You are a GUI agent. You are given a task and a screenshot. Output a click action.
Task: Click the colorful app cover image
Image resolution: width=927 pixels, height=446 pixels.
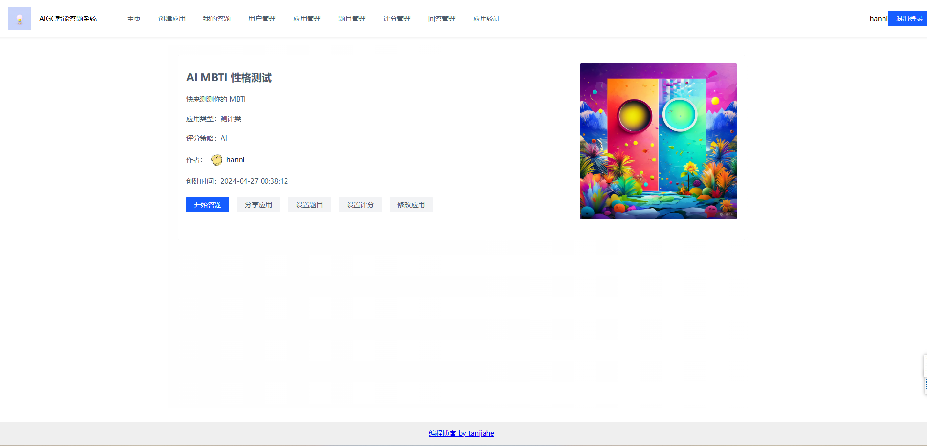click(x=659, y=141)
